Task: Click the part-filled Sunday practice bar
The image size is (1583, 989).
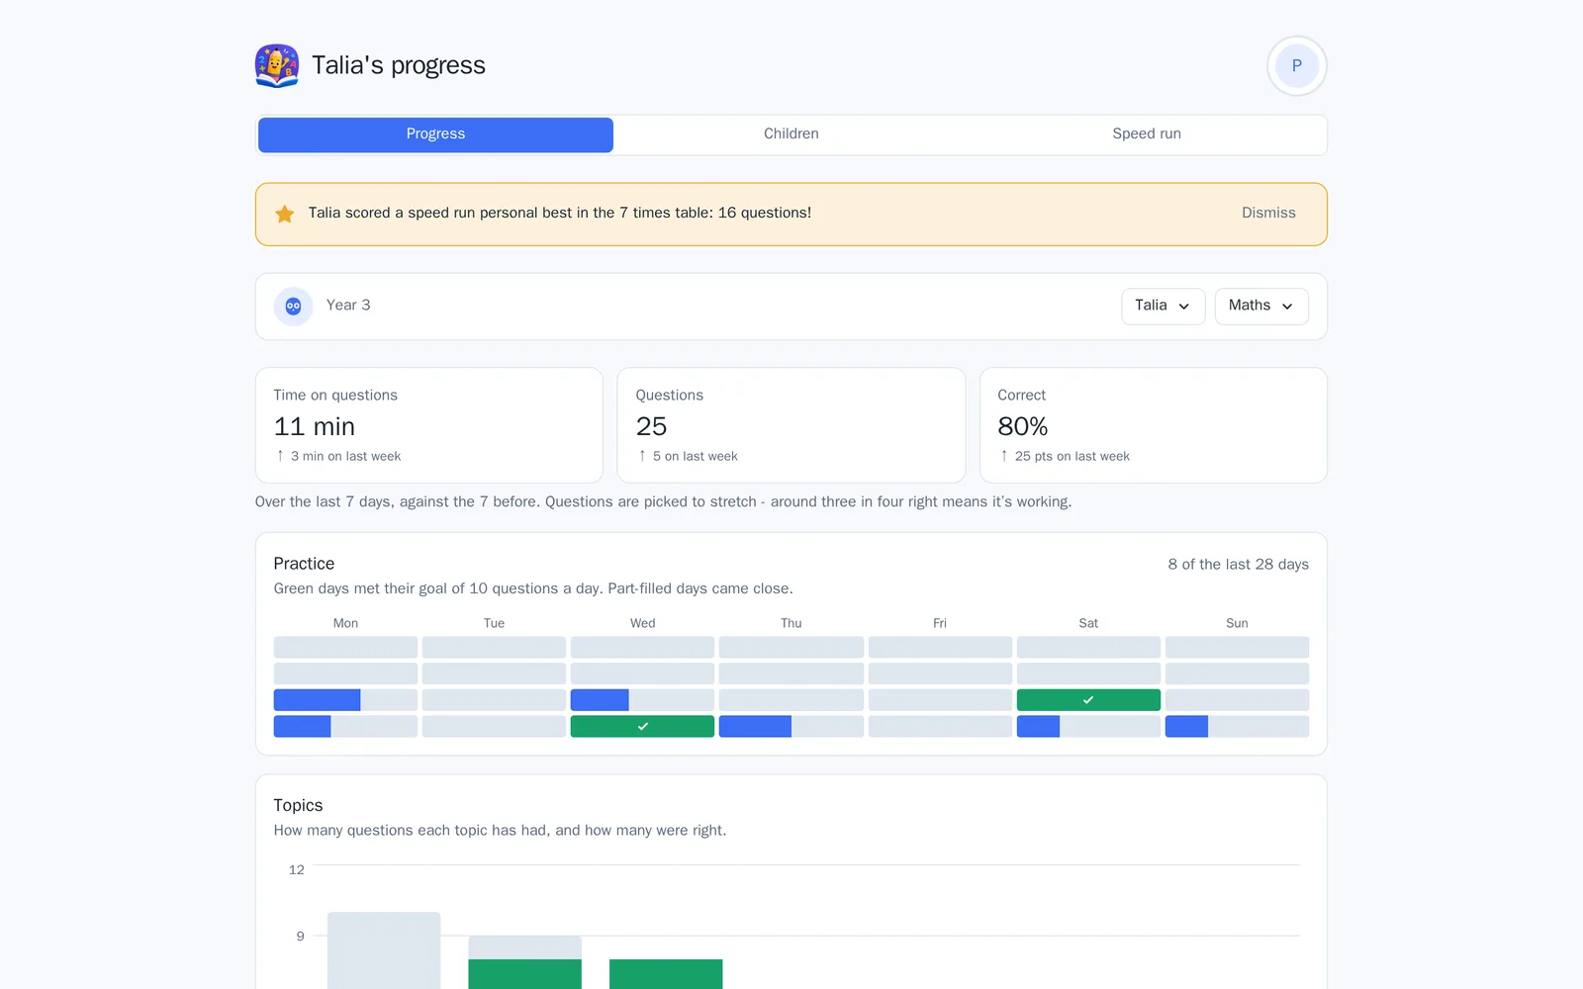Action: pos(1237,726)
